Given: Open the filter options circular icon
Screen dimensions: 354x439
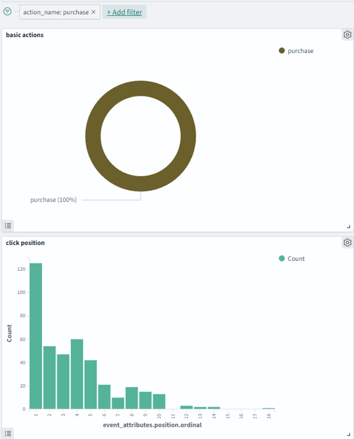Looking at the screenshot, I should [7, 12].
